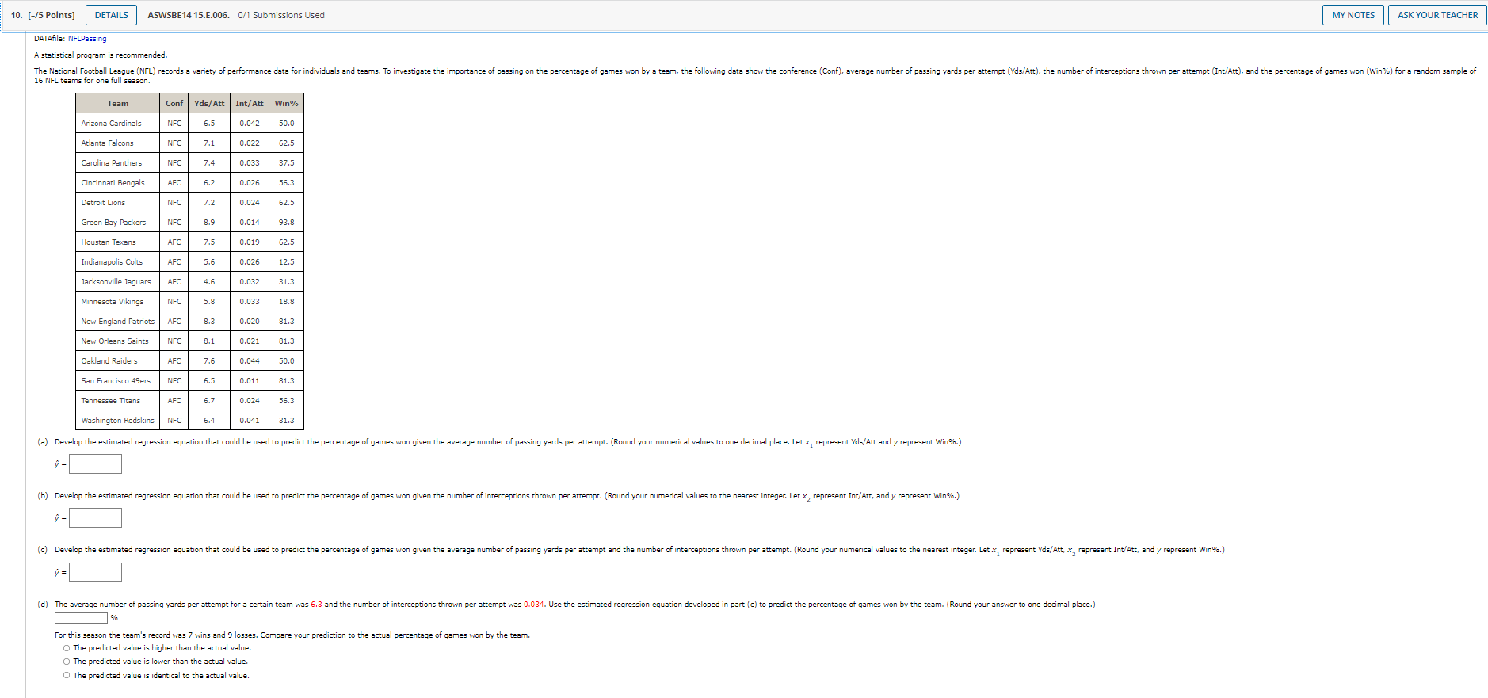This screenshot has width=1488, height=698.
Task: Click Green Bay Packers' Win% value 93.8
Action: pos(286,223)
